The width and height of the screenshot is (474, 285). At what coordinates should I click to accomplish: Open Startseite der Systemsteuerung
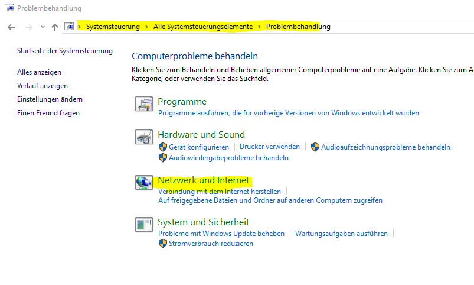65,51
